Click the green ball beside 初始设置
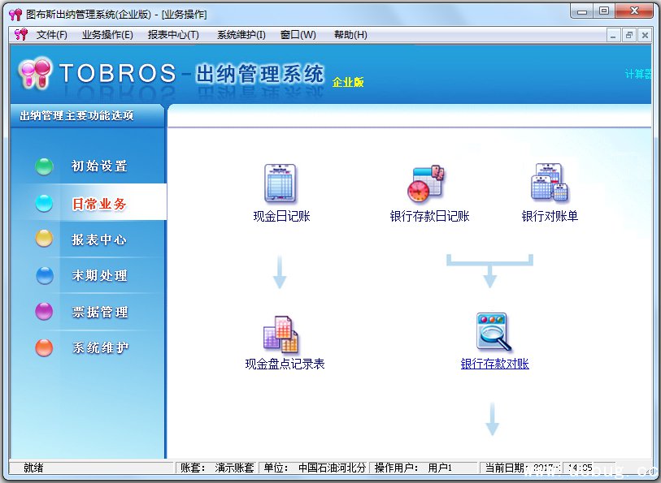661x483 pixels. [44, 166]
